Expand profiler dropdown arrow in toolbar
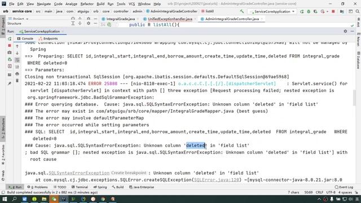Image resolution: width=361 pixels, height=203 pixels. pyautogui.click(x=327, y=11)
